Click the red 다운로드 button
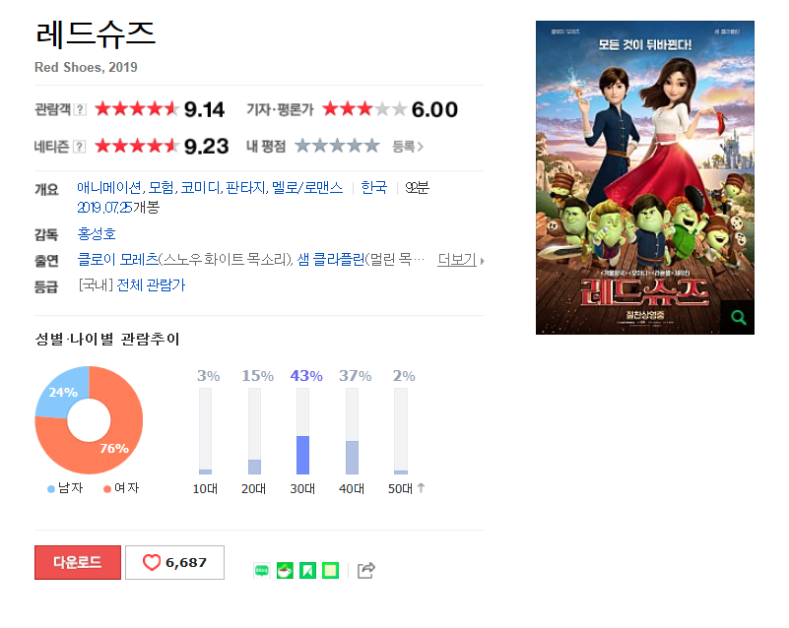The height and width of the screenshot is (628, 789). pos(78,563)
